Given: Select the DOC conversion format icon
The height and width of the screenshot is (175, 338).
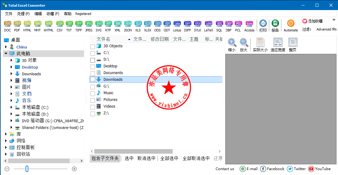Looking at the screenshot, I should pos(7,26).
